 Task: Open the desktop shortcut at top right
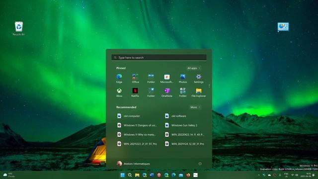coord(283,26)
